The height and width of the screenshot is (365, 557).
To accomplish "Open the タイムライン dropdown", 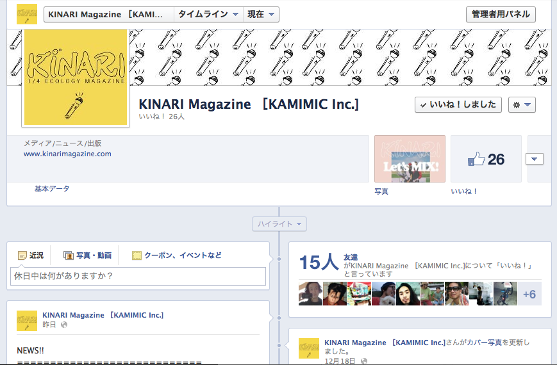I will tap(208, 15).
